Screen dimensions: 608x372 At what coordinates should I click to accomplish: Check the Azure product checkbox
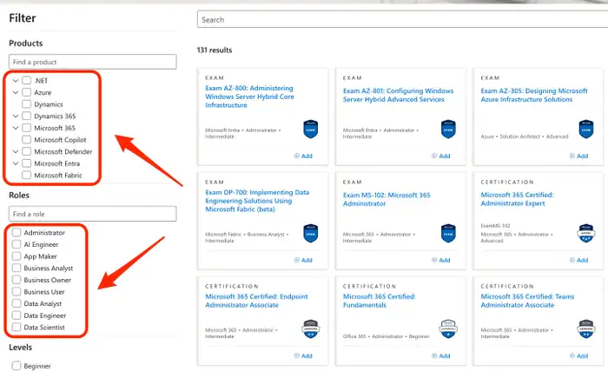pos(26,92)
